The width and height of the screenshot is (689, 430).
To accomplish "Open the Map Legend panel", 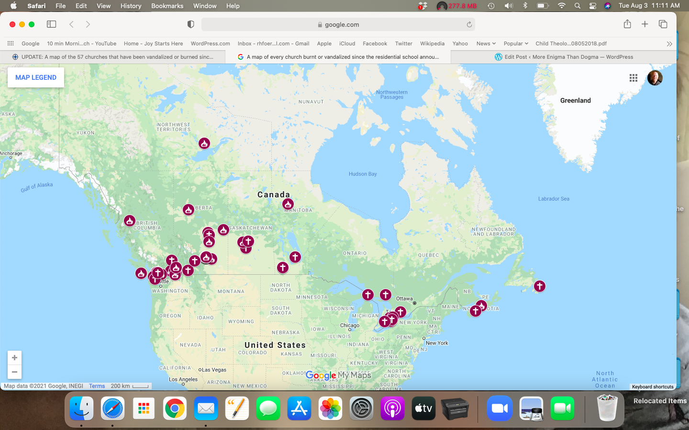I will point(36,77).
